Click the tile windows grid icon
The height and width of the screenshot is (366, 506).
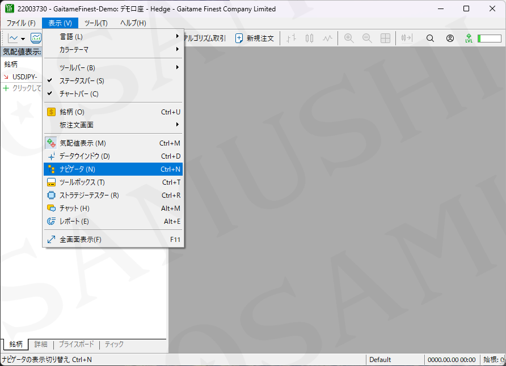pos(385,39)
